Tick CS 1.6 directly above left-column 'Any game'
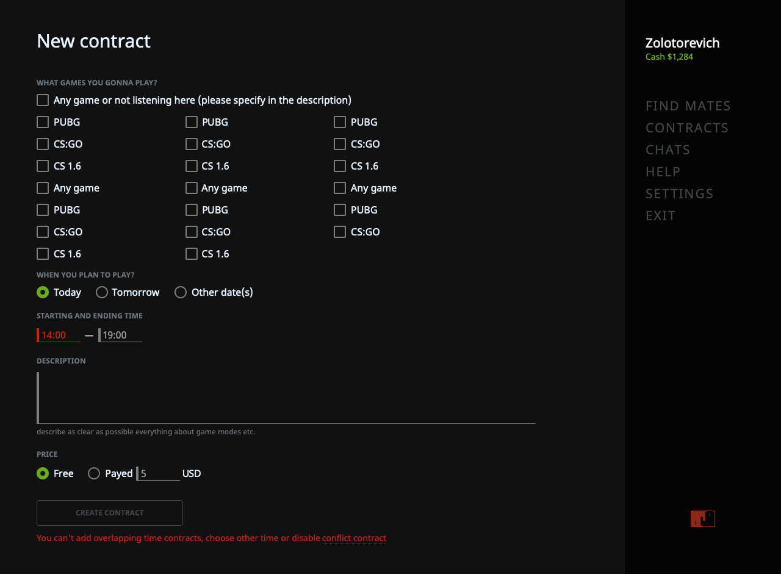781x574 pixels. [x=43, y=166]
